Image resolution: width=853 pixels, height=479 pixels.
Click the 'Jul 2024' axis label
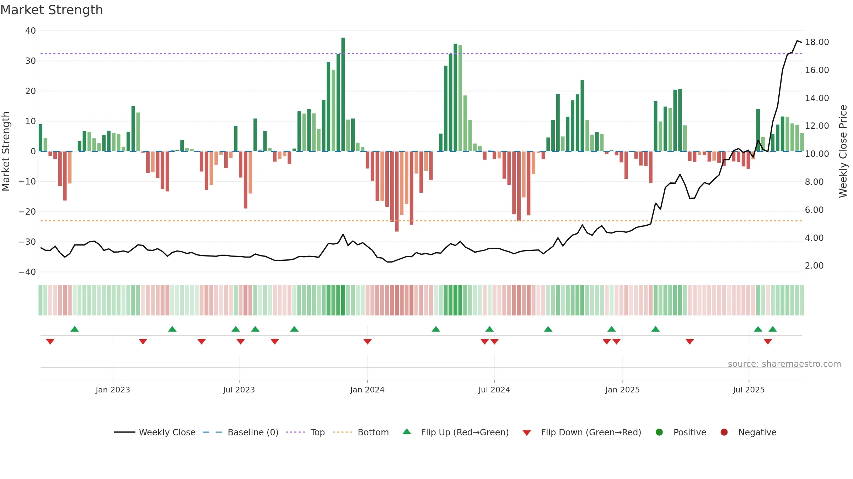(x=494, y=390)
